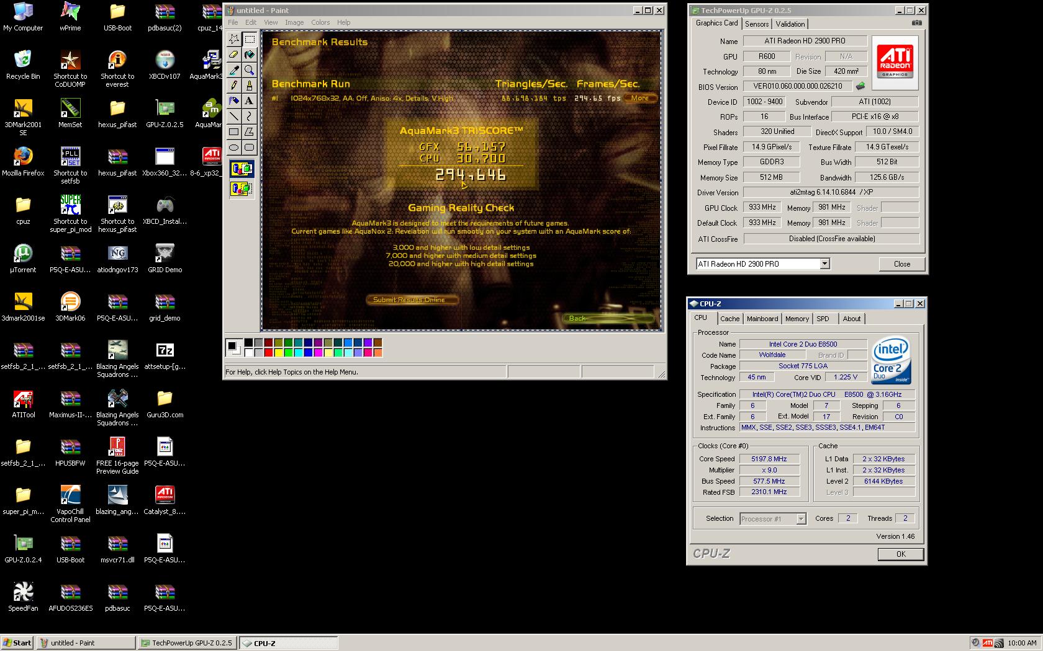Select the transparent selection mode option in Paint
The width and height of the screenshot is (1043, 651).
coord(242,188)
